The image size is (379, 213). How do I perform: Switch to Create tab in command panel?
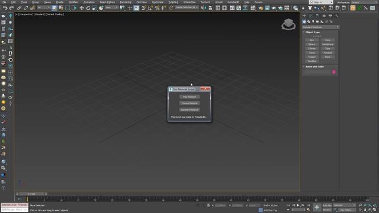tap(304, 16)
